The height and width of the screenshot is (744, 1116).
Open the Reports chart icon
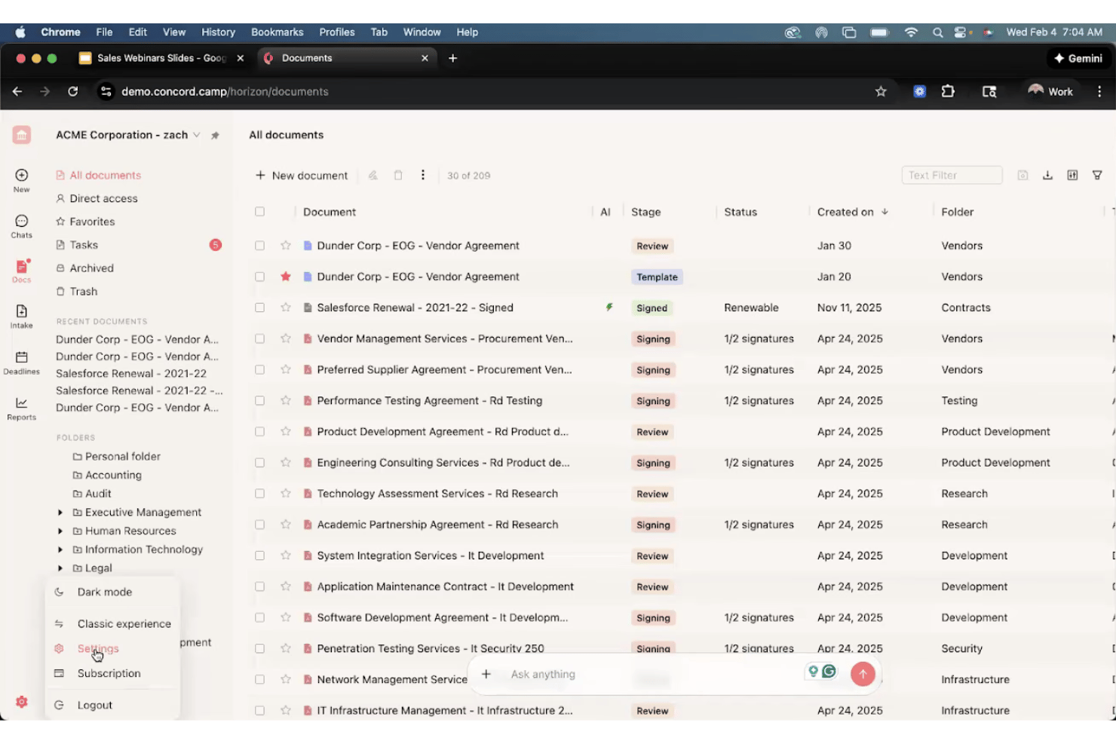coord(21,403)
